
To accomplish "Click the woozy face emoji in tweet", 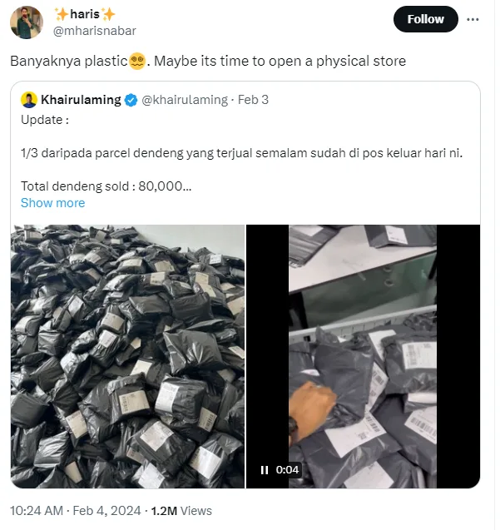I will tap(138, 61).
